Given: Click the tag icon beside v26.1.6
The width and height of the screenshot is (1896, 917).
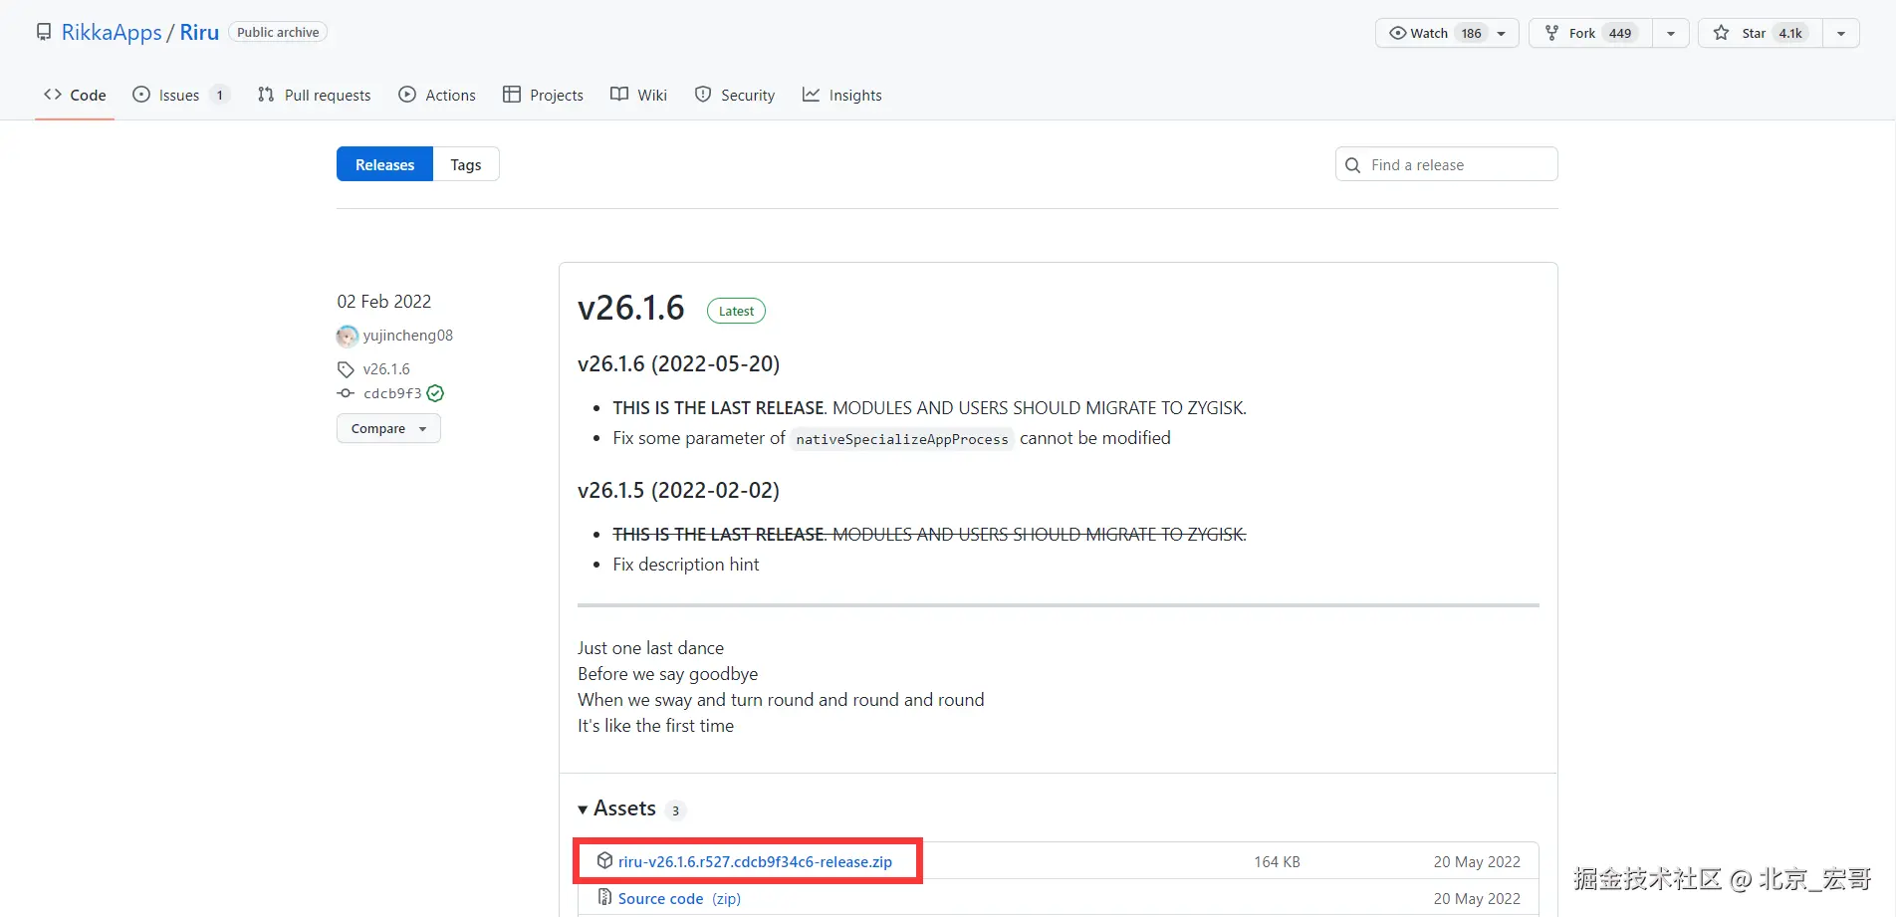Looking at the screenshot, I should pyautogui.click(x=346, y=369).
